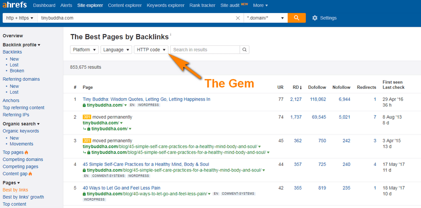Click the 301 badge in row 3

click(87, 141)
